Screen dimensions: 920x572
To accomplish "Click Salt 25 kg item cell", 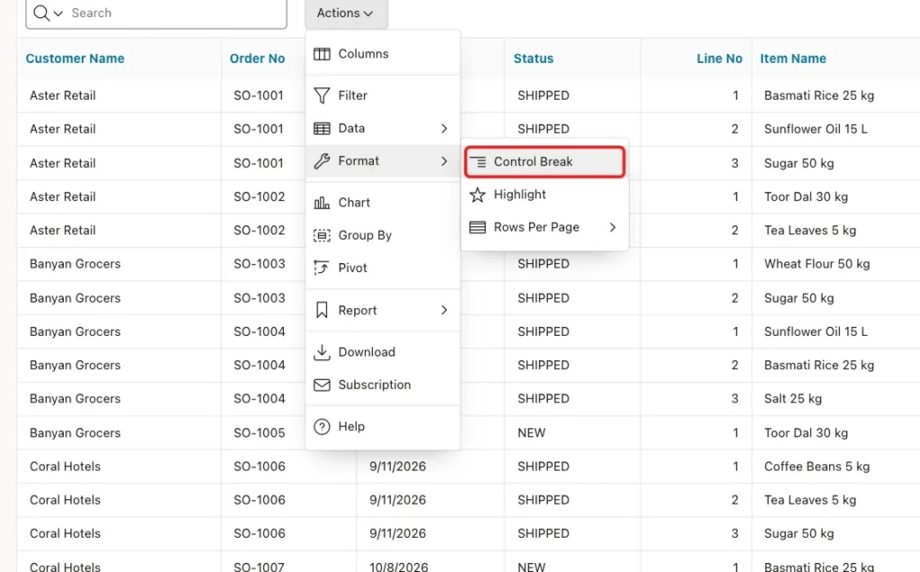I will (792, 399).
